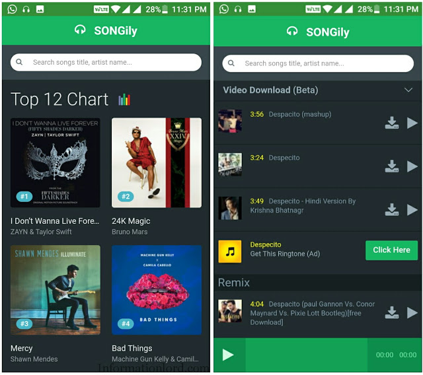Open the #4 Bad Things album cover
The image size is (423, 375).
[x=157, y=290]
